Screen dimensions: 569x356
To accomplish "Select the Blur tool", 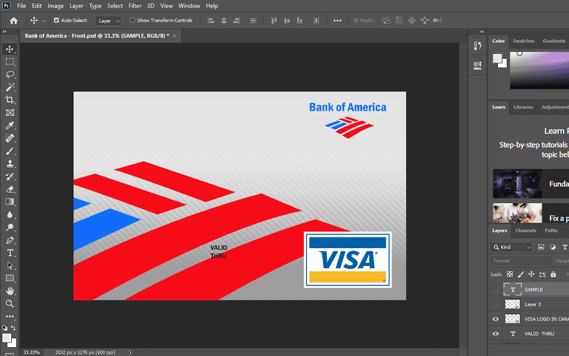I will click(x=10, y=214).
